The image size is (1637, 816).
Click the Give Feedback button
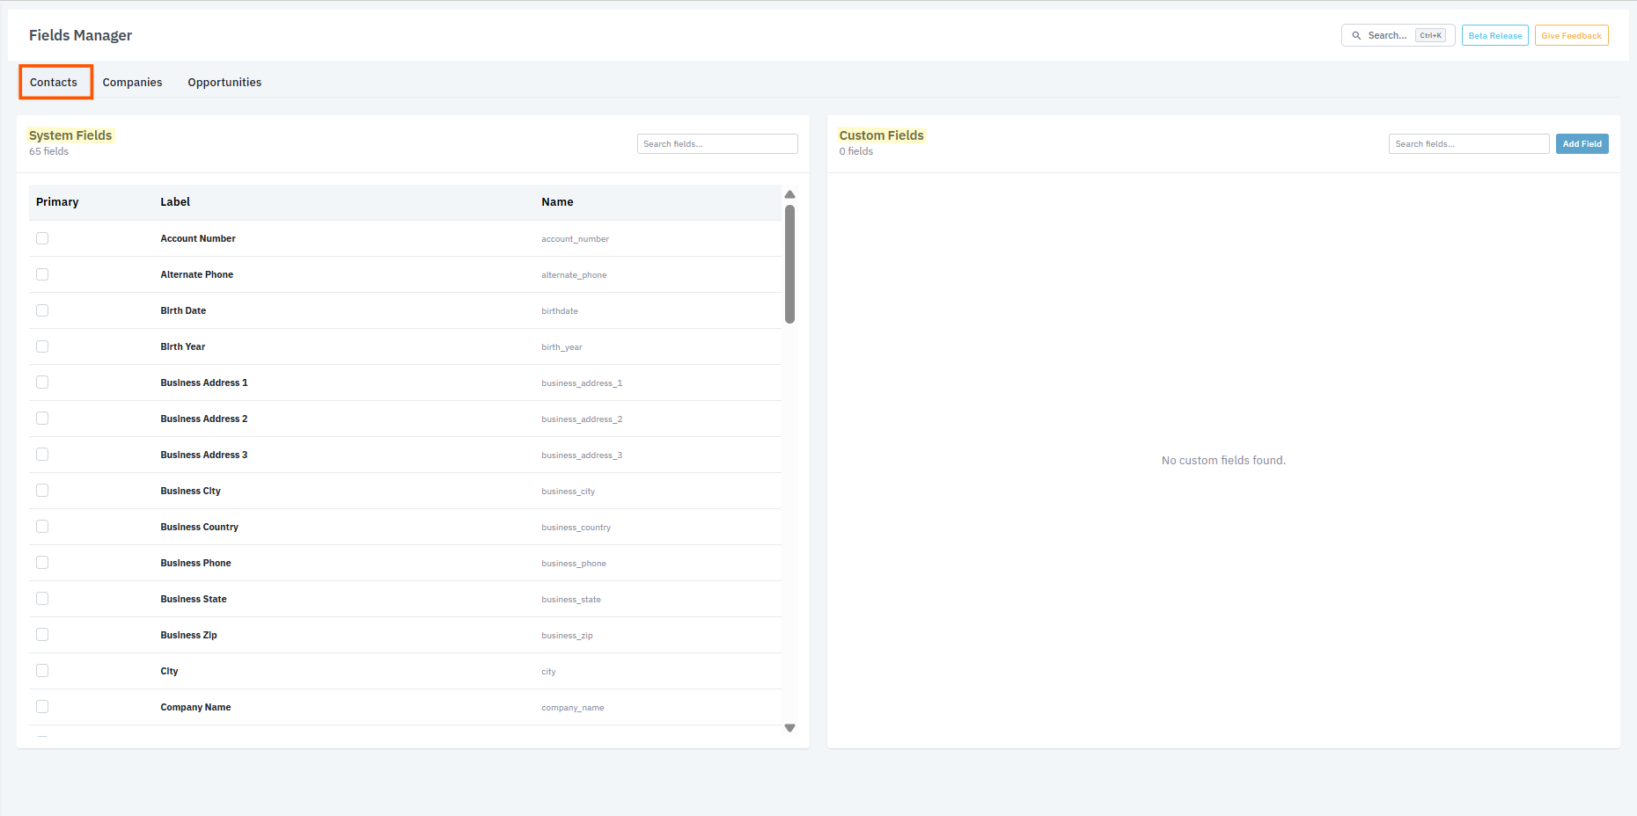tap(1571, 35)
